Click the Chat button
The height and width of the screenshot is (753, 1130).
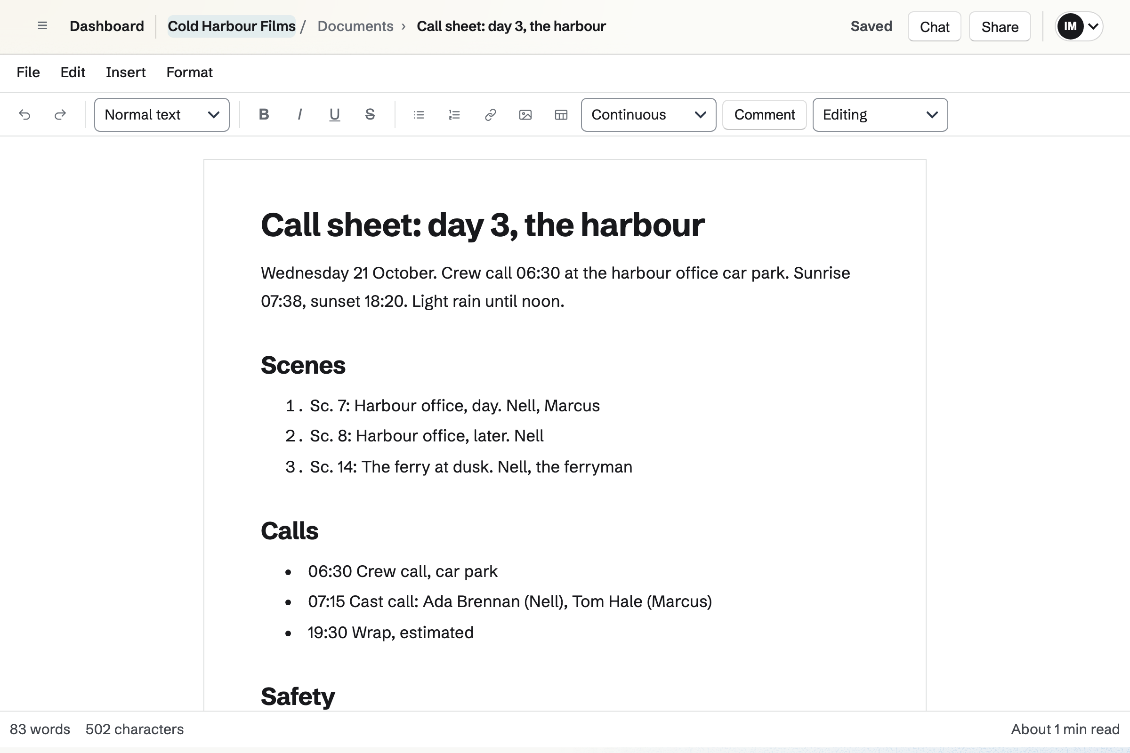coord(935,26)
